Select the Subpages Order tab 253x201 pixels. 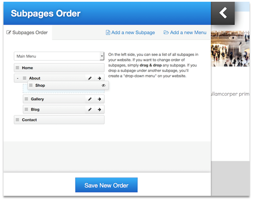(x=27, y=33)
